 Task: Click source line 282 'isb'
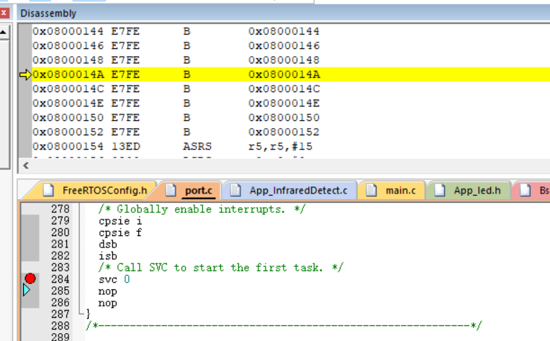click(108, 256)
